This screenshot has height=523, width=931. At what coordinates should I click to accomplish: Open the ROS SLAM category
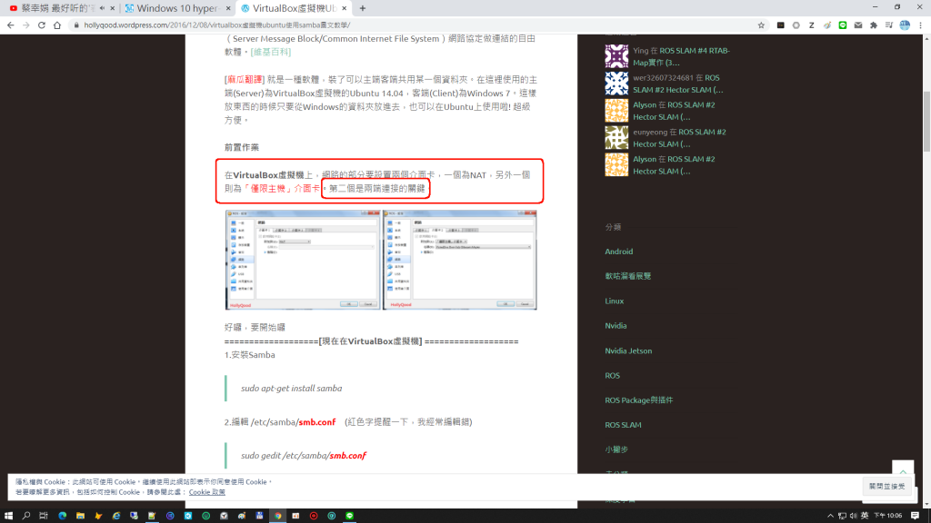tap(623, 425)
